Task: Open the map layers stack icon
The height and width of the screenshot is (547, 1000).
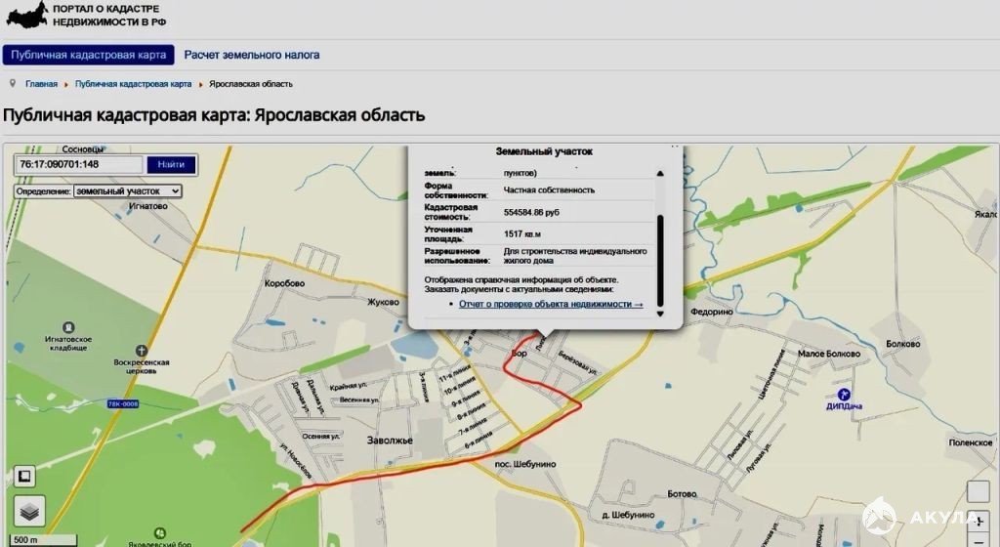Action: [x=29, y=511]
